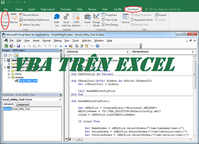Screen dimensions: 199x144
Task: Switch to the Categorized properties tab
Action: pos(23,104)
